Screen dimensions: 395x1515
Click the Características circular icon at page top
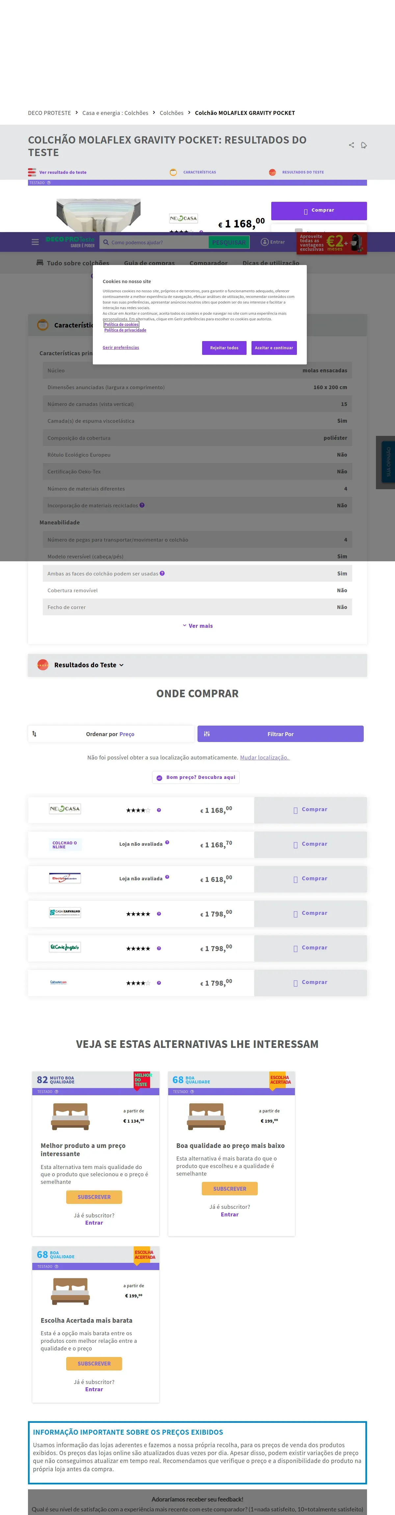tap(173, 172)
